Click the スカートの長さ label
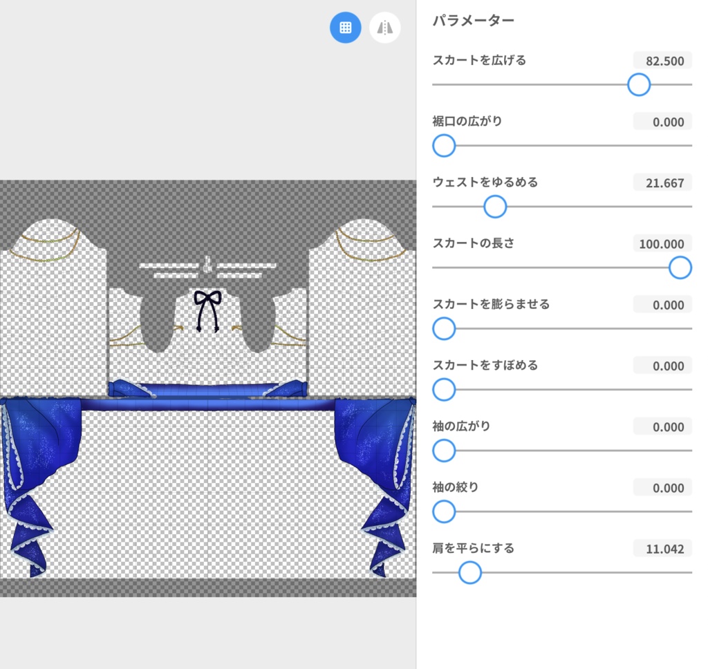Screen dimensions: 708x669 pyautogui.click(x=473, y=243)
